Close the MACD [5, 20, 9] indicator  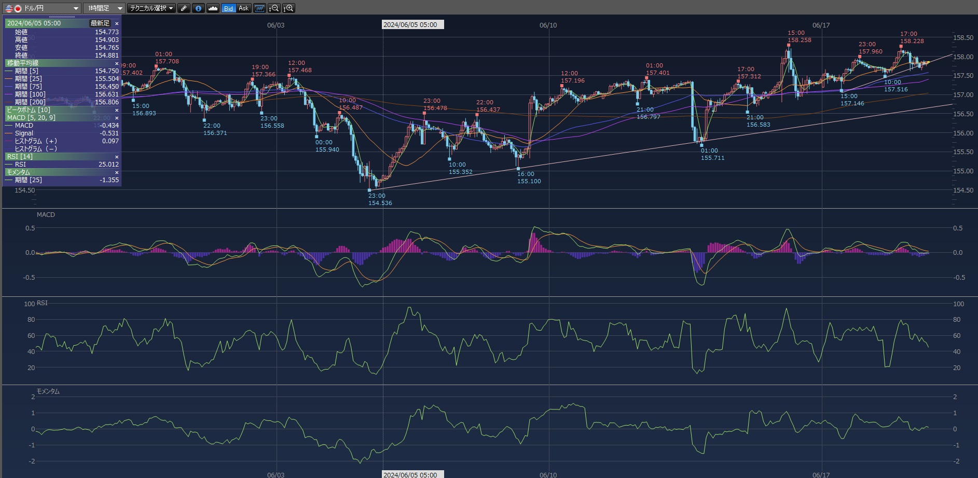click(116, 118)
